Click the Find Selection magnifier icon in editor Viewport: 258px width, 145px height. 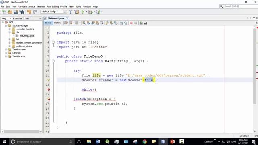coord(84,23)
